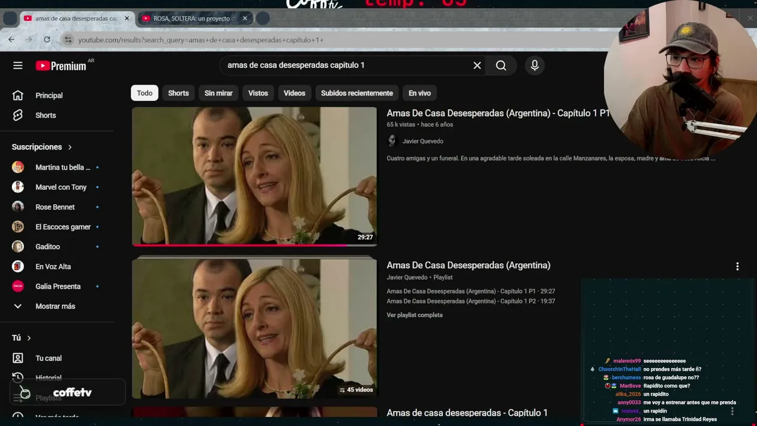The image size is (757, 426).
Task: Open El Escoces gamer channel avatar
Action: 18,227
